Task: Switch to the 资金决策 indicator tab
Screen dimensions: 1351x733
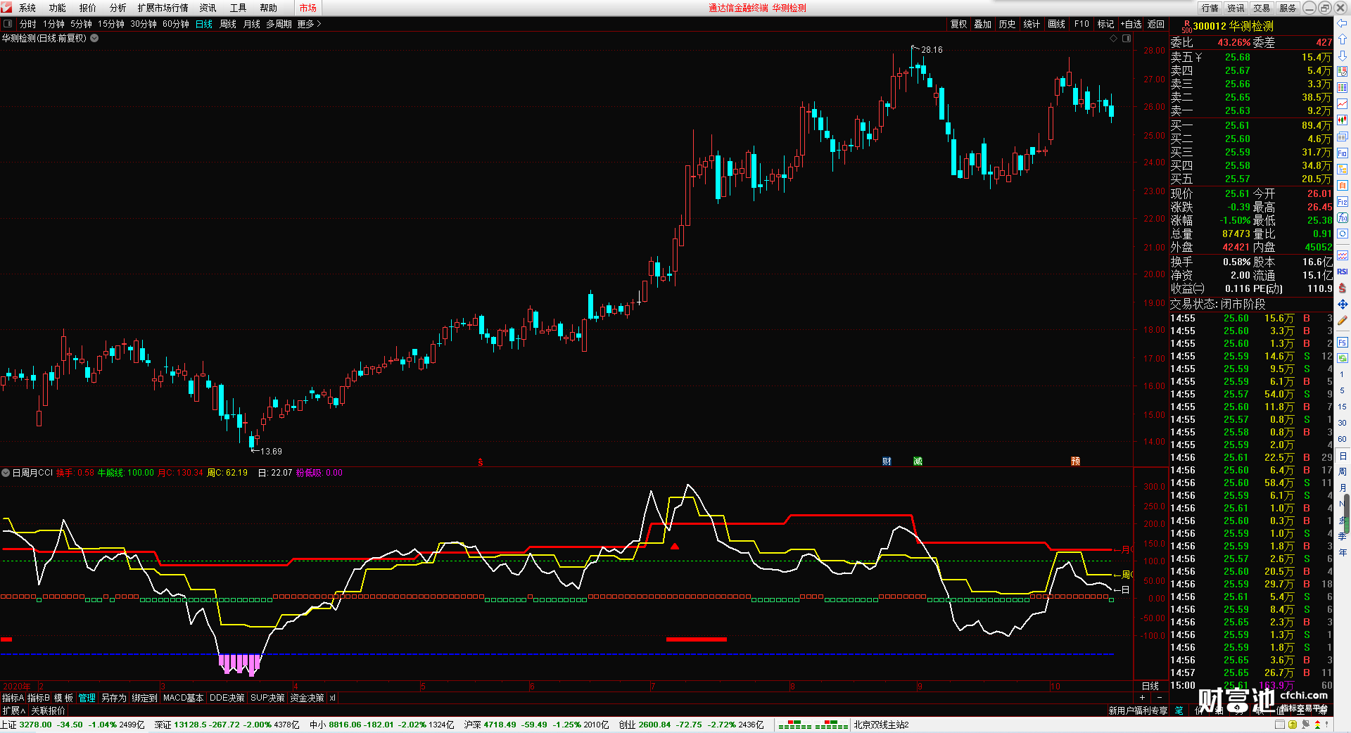Action: tap(307, 698)
